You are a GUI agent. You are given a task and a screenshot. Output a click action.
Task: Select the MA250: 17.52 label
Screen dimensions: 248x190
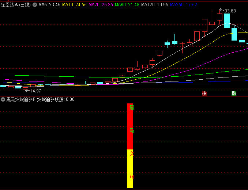click(x=184, y=5)
